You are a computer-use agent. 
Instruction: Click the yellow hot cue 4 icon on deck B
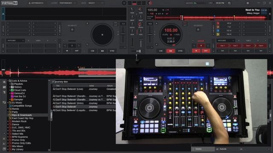tap(218, 34)
